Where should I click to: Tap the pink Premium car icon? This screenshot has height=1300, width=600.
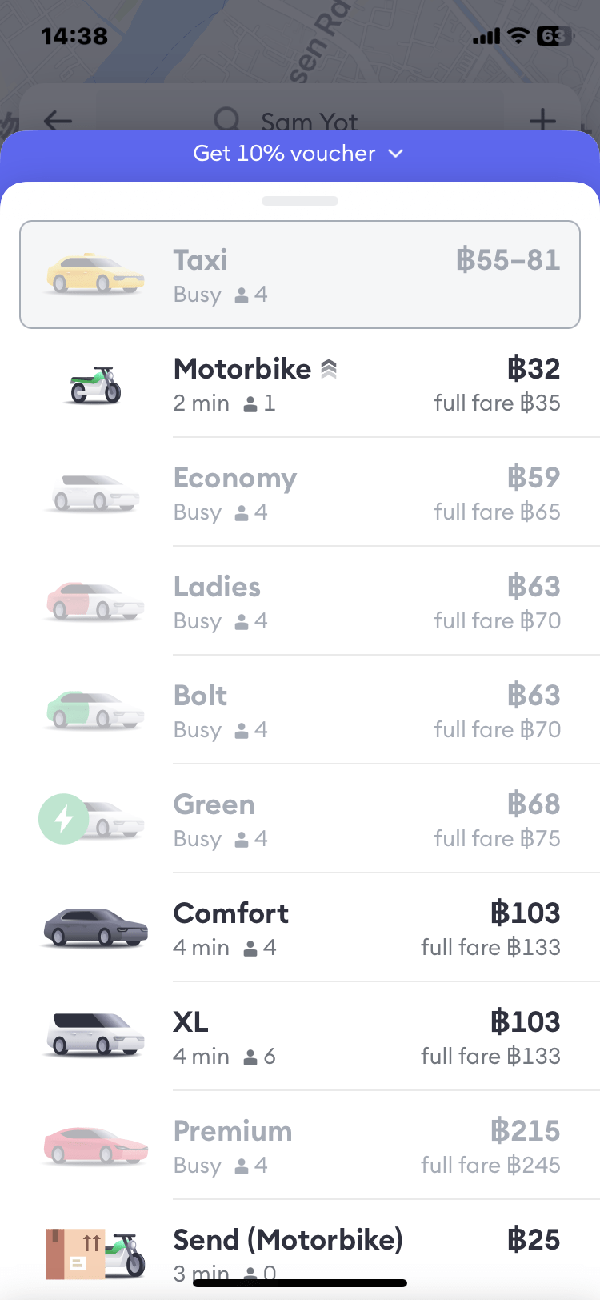[95, 1146]
